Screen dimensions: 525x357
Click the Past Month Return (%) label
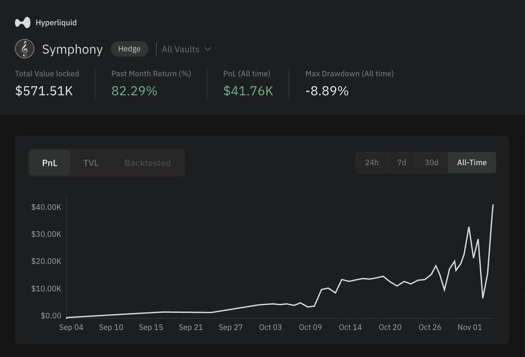151,73
